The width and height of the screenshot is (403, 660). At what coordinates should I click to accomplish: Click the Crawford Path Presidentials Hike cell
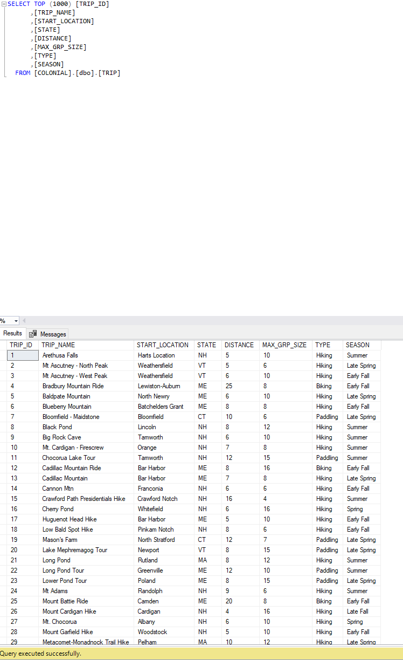(x=87, y=499)
